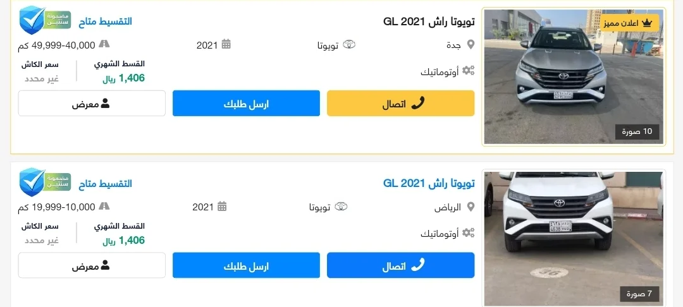Viewport: 683px width, 307px height.
Task: Click the road mileage icon beside 49,999-40,000
Action: [x=104, y=44]
